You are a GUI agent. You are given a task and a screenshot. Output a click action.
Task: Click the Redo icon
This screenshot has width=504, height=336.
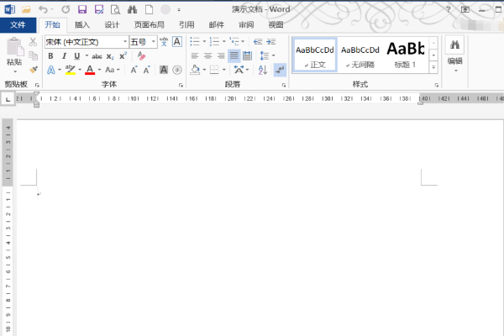(66, 9)
